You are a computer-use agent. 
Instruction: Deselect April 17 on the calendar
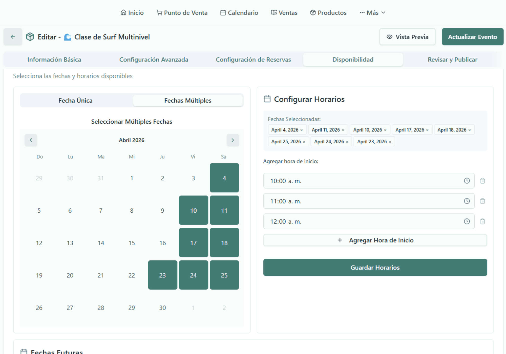pyautogui.click(x=194, y=243)
